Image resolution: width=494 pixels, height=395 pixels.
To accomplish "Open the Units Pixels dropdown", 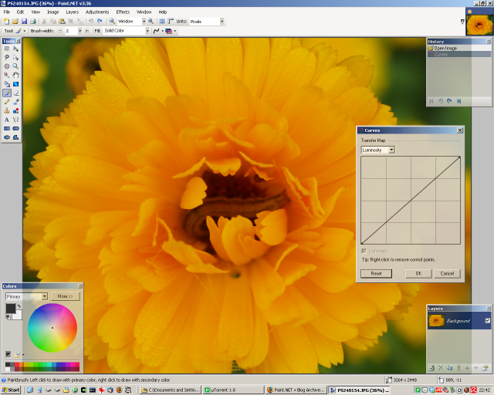I will (222, 22).
